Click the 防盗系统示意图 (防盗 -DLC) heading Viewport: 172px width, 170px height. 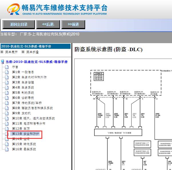(x=108, y=49)
